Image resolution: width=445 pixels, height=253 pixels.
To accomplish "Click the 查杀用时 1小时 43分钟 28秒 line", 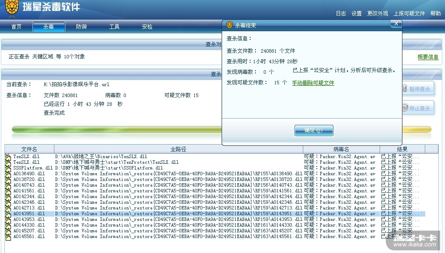I will [262, 61].
